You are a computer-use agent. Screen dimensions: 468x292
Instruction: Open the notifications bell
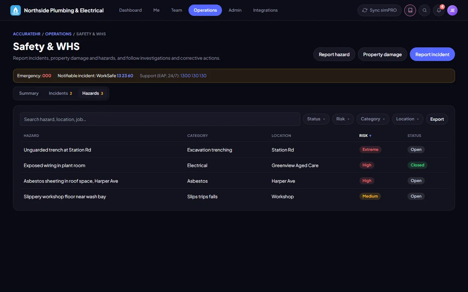pyautogui.click(x=439, y=10)
